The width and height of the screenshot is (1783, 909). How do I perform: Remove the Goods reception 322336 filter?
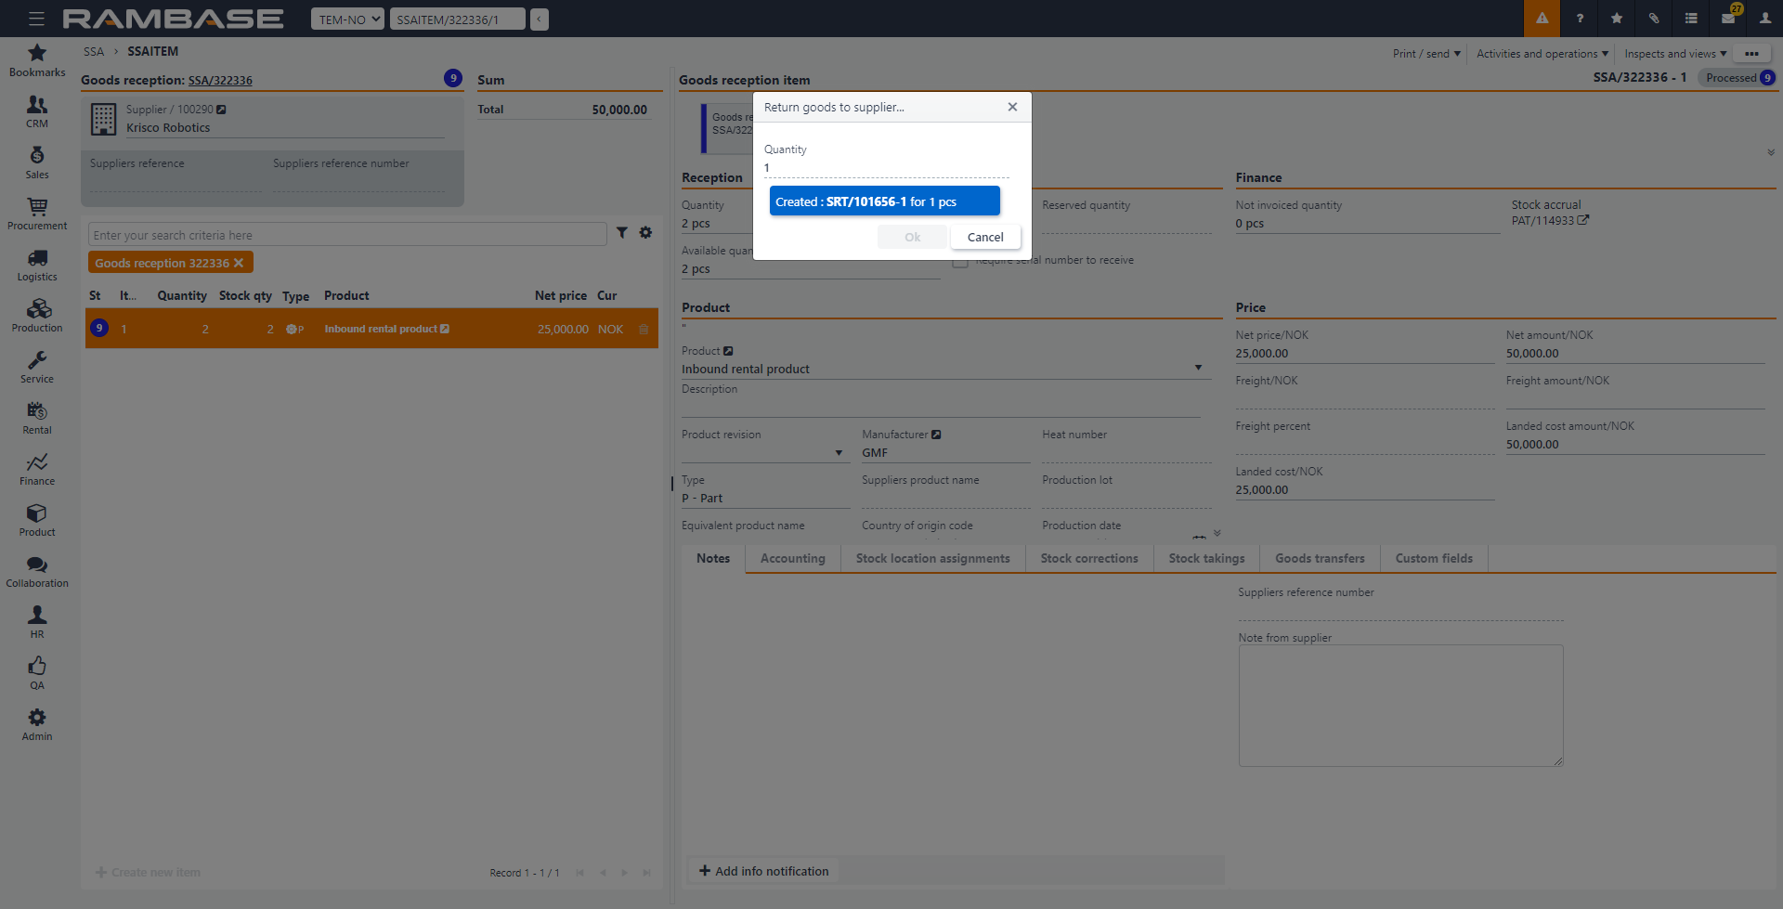239,264
